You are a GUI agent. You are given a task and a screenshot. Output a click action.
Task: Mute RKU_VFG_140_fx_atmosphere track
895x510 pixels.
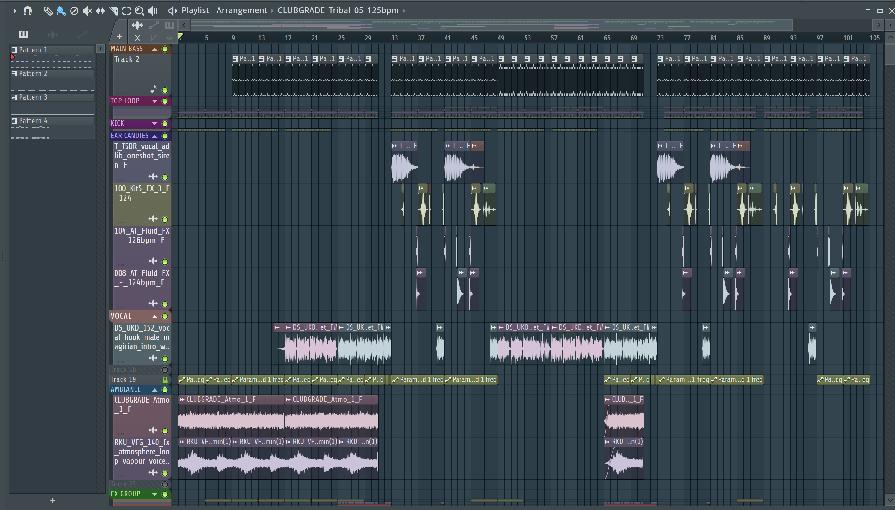[x=164, y=474]
